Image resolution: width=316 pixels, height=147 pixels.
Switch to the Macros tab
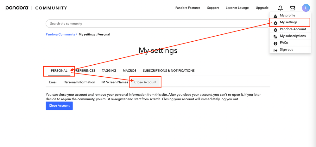tap(130, 71)
